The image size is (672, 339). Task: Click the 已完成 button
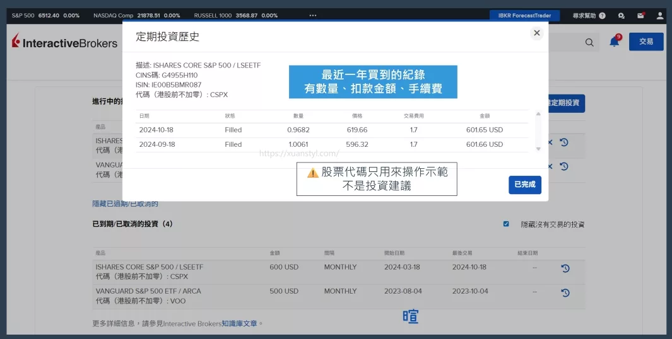coord(525,185)
